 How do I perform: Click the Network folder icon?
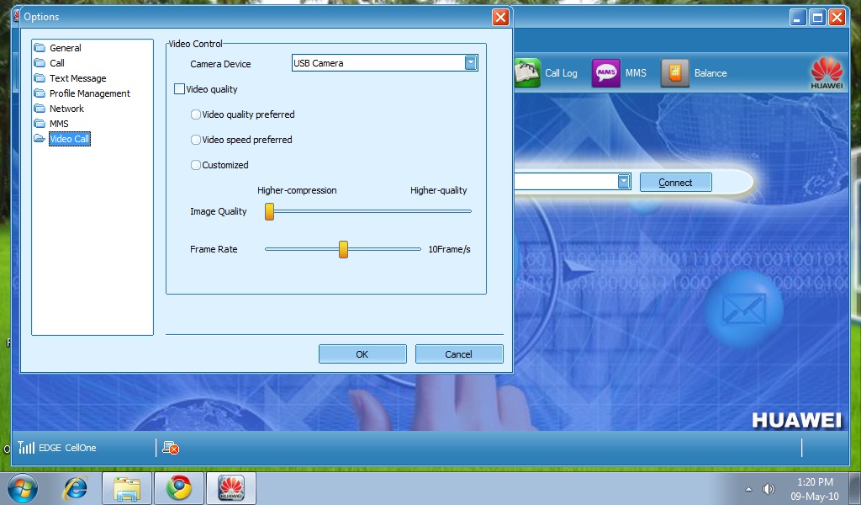(40, 109)
